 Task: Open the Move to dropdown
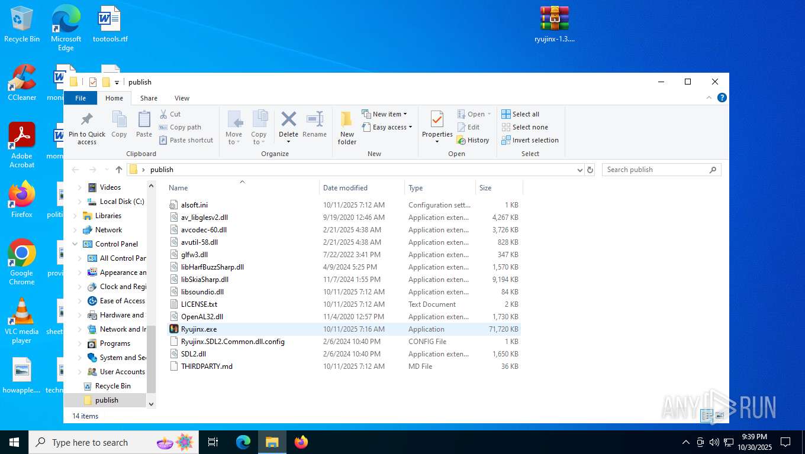[x=234, y=128]
